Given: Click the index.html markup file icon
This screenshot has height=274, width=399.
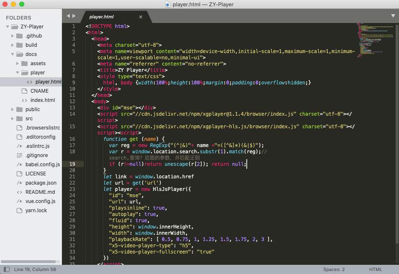Looking at the screenshot, I should pos(24,100).
